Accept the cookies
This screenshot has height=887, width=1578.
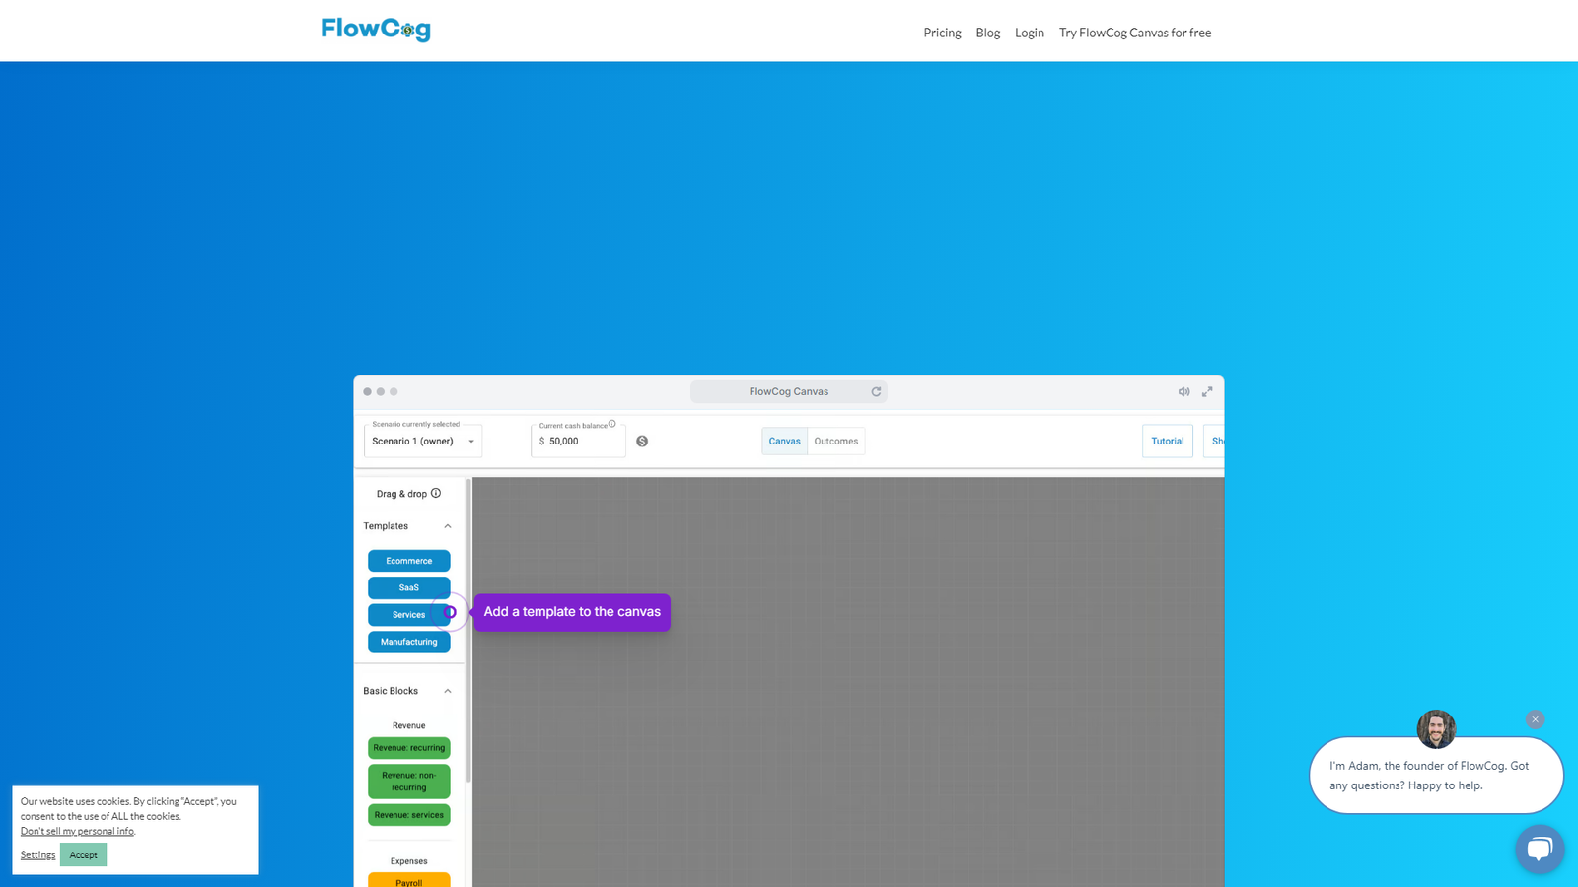click(84, 854)
